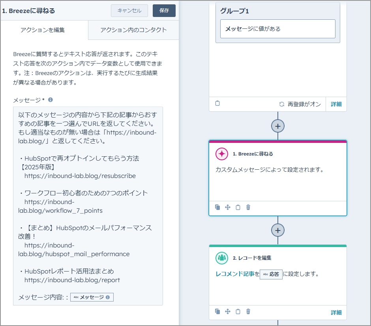This screenshot has width=371, height=326.
Task: Click clipboard icon on Breezeに尋ねる card
Action: [238, 208]
